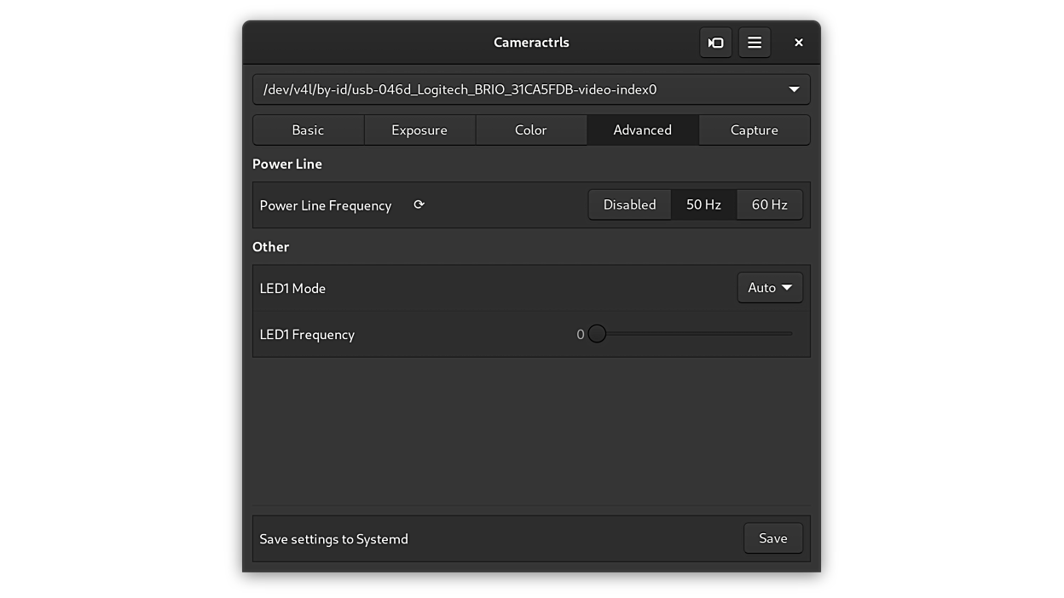Select 50 Hz power line frequency
This screenshot has width=1064, height=598.
coord(703,204)
